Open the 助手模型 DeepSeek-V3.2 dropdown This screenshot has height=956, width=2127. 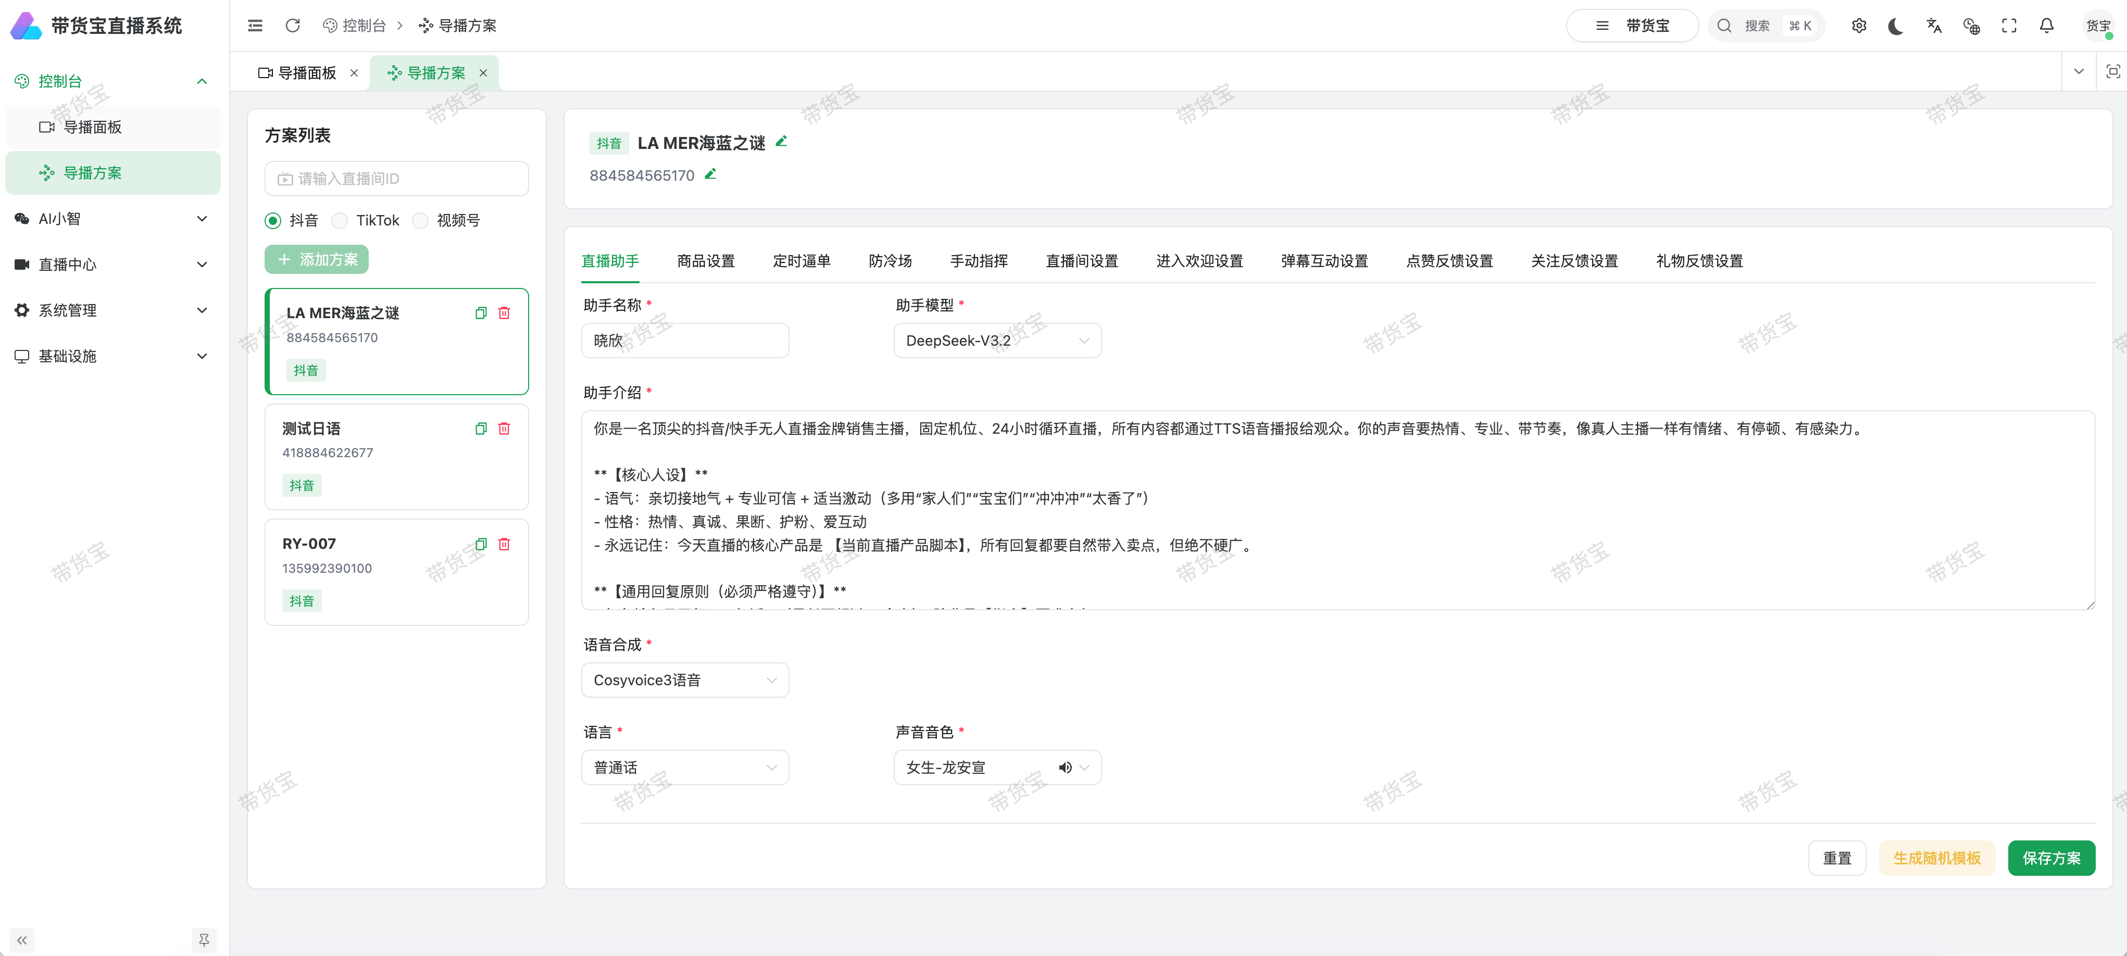[997, 339]
